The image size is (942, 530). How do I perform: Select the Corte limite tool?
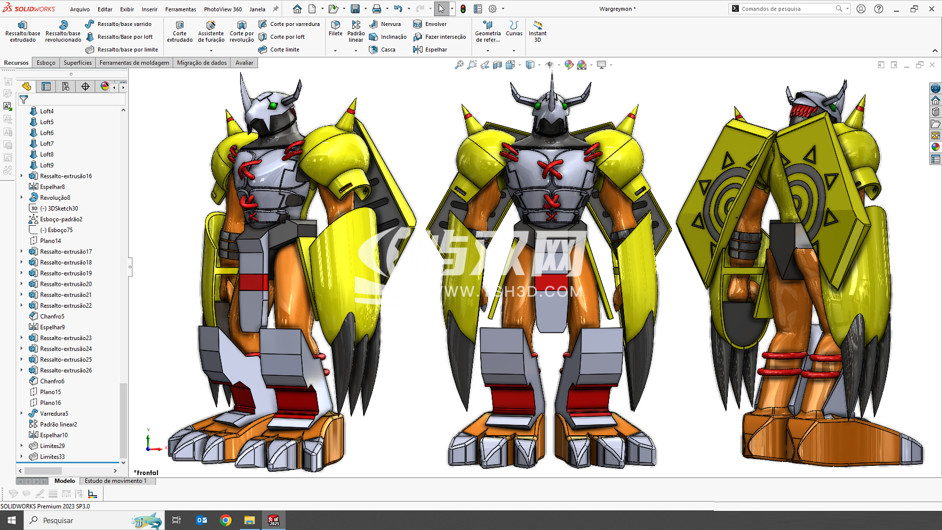coord(279,50)
